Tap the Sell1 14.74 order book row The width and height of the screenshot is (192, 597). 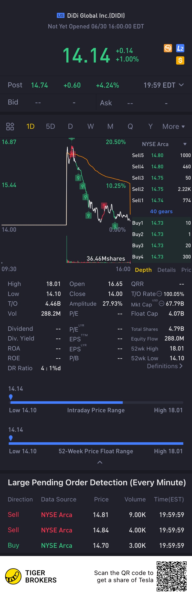point(161,200)
